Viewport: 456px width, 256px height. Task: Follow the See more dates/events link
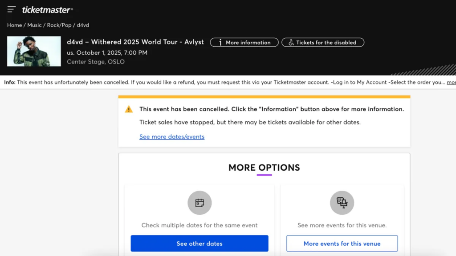click(172, 136)
